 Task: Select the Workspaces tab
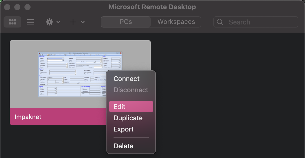176,22
